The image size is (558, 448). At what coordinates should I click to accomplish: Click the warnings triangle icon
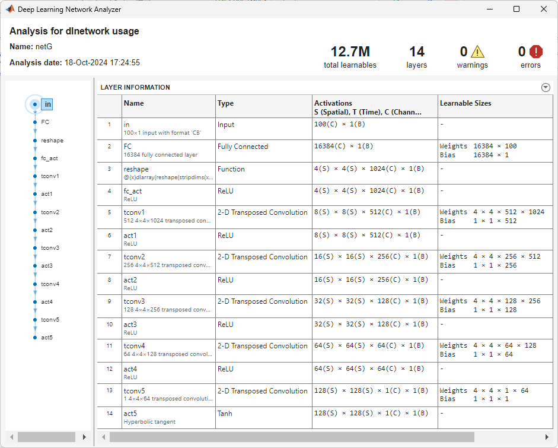(x=477, y=52)
